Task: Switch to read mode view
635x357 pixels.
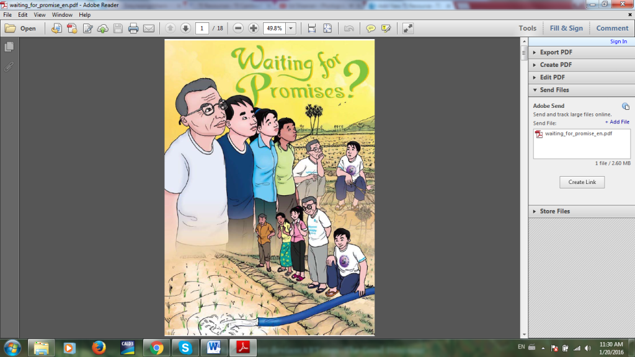Action: 407,28
